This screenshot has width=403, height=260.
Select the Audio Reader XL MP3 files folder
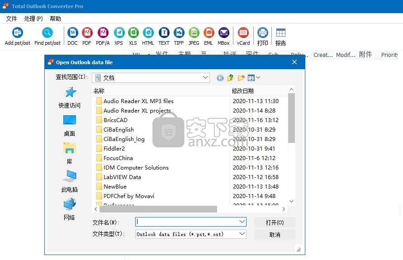pos(135,101)
